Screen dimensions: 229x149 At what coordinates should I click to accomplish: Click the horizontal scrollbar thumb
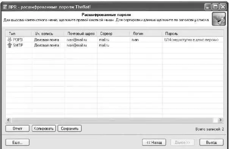[112, 120]
